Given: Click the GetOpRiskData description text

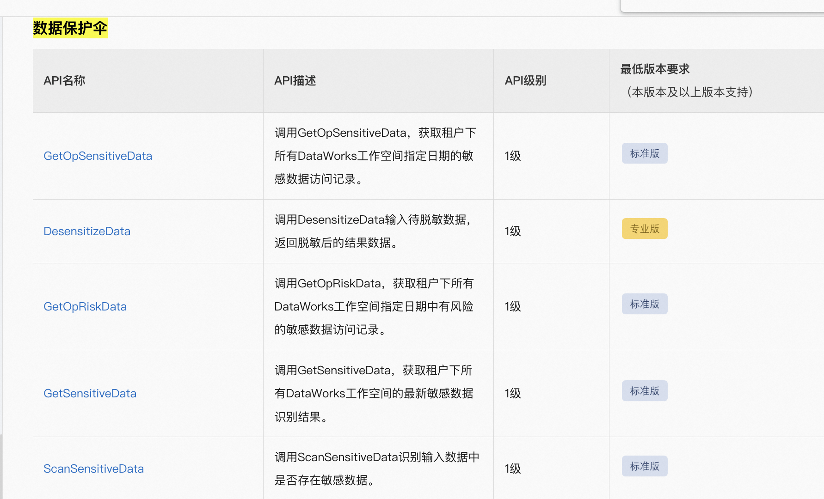Looking at the screenshot, I should pos(374,306).
